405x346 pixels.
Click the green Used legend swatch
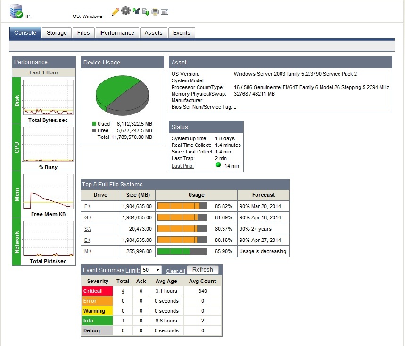[x=94, y=124]
